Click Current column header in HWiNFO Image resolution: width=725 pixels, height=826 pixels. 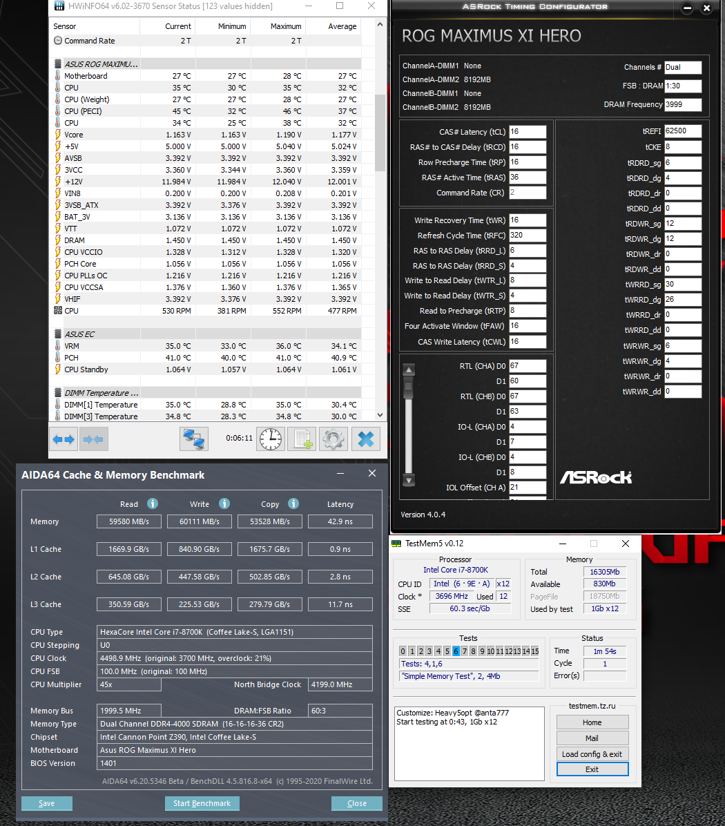coord(168,26)
